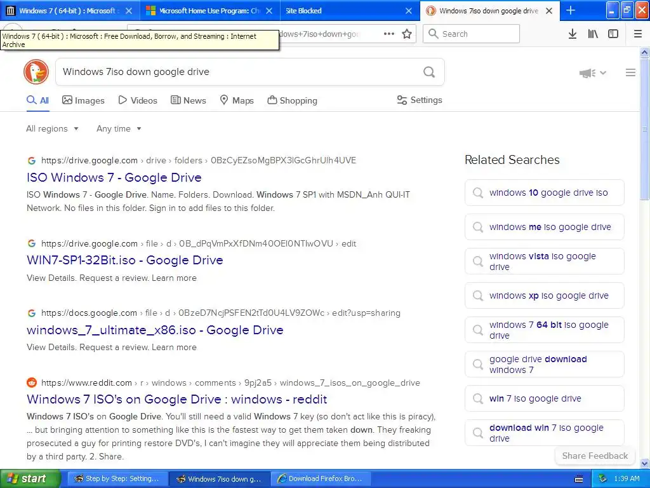
Task: Select the Maps search tab
Action: tap(237, 100)
